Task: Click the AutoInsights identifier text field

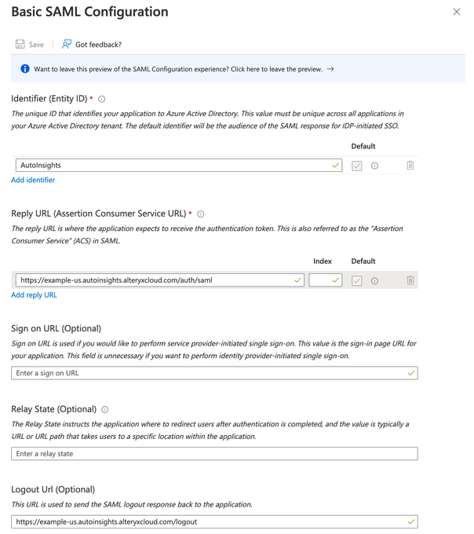Action: pyautogui.click(x=173, y=166)
